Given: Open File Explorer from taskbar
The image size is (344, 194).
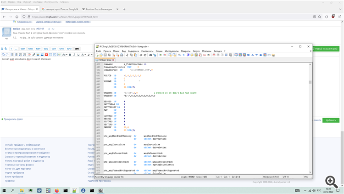Looking at the screenshot, I should [22, 190].
